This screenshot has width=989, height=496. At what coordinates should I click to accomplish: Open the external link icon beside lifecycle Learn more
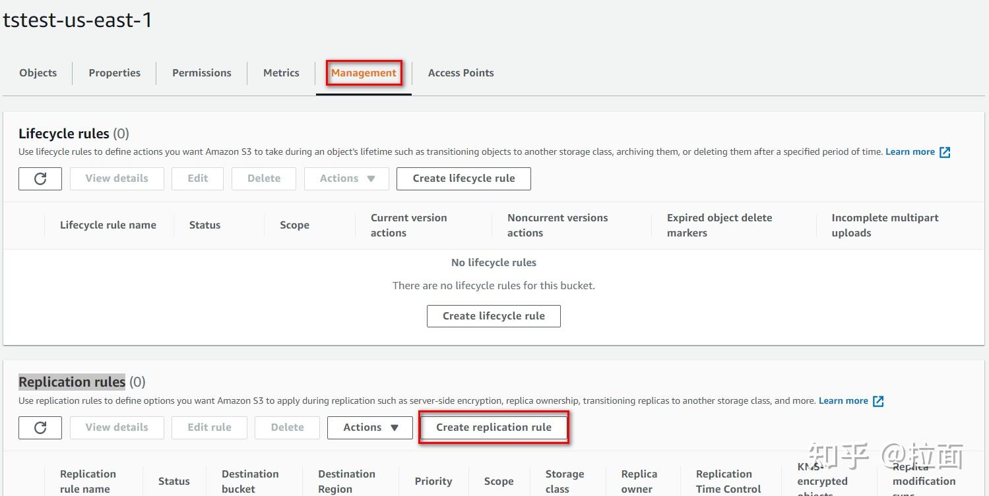click(x=945, y=152)
